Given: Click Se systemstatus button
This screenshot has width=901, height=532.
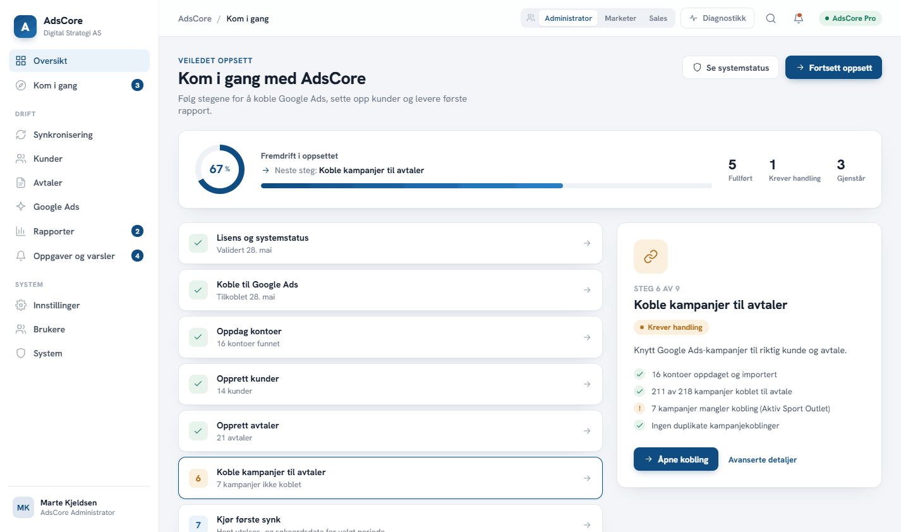Looking at the screenshot, I should (730, 68).
